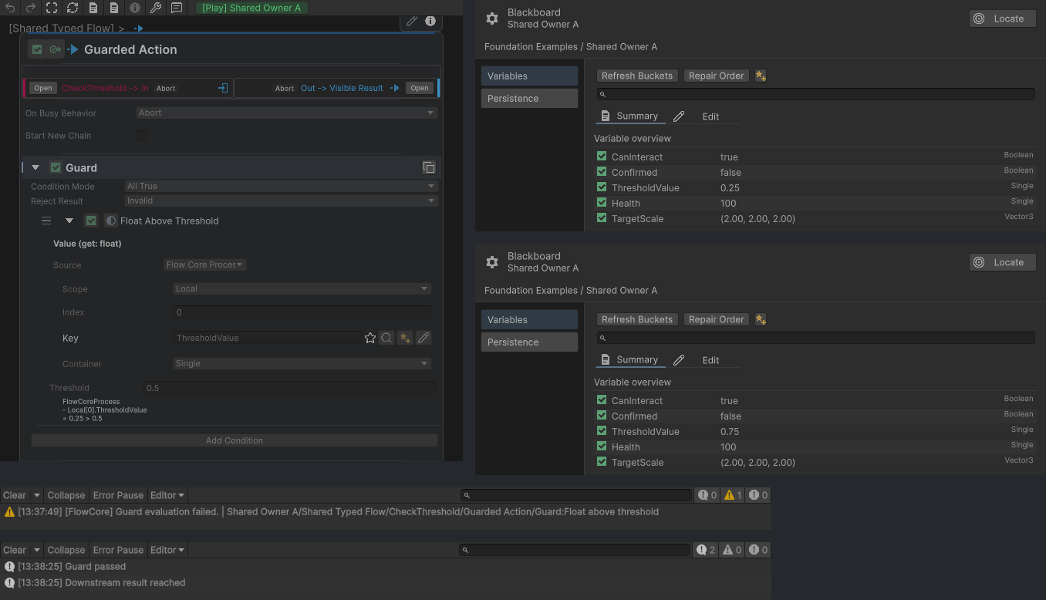1046x600 pixels.
Task: Open the Reject Result dropdown
Action: coord(282,201)
